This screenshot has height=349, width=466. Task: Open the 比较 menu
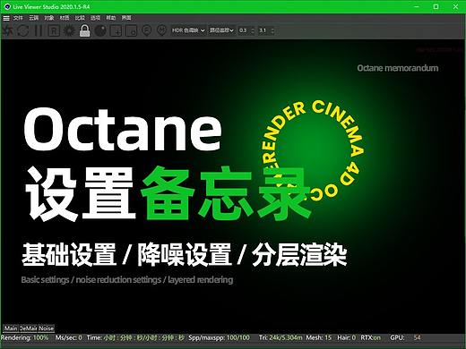[x=80, y=18]
